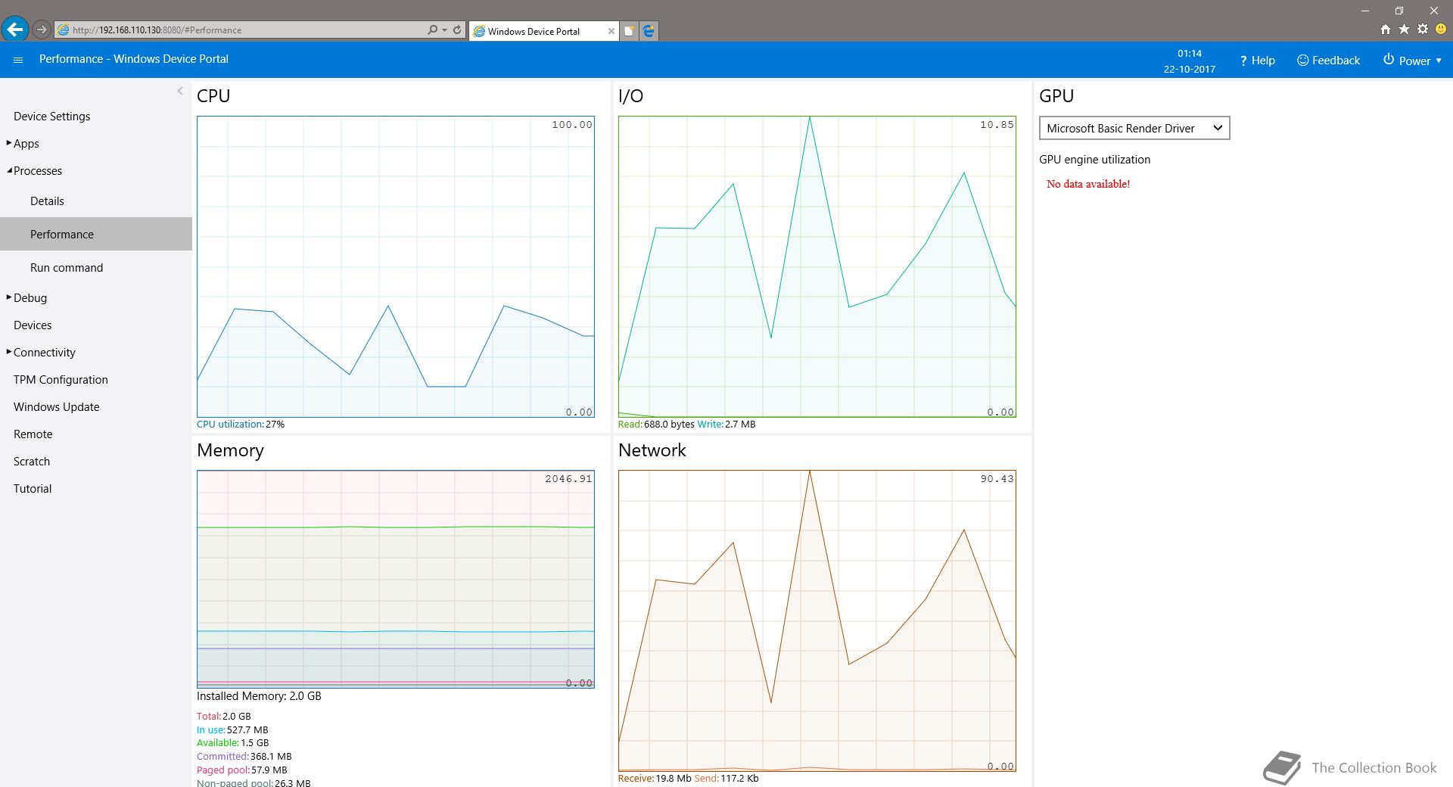Collapse the sidebar with chevron
The width and height of the screenshot is (1453, 787).
click(180, 91)
